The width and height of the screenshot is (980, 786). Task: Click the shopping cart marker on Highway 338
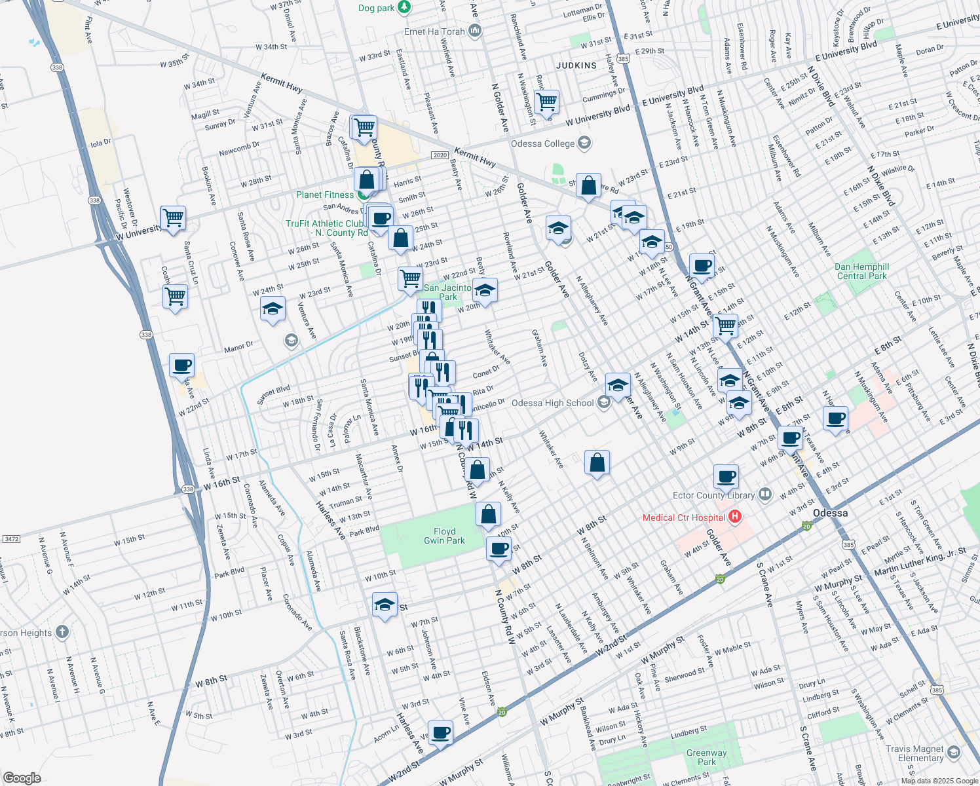click(175, 296)
